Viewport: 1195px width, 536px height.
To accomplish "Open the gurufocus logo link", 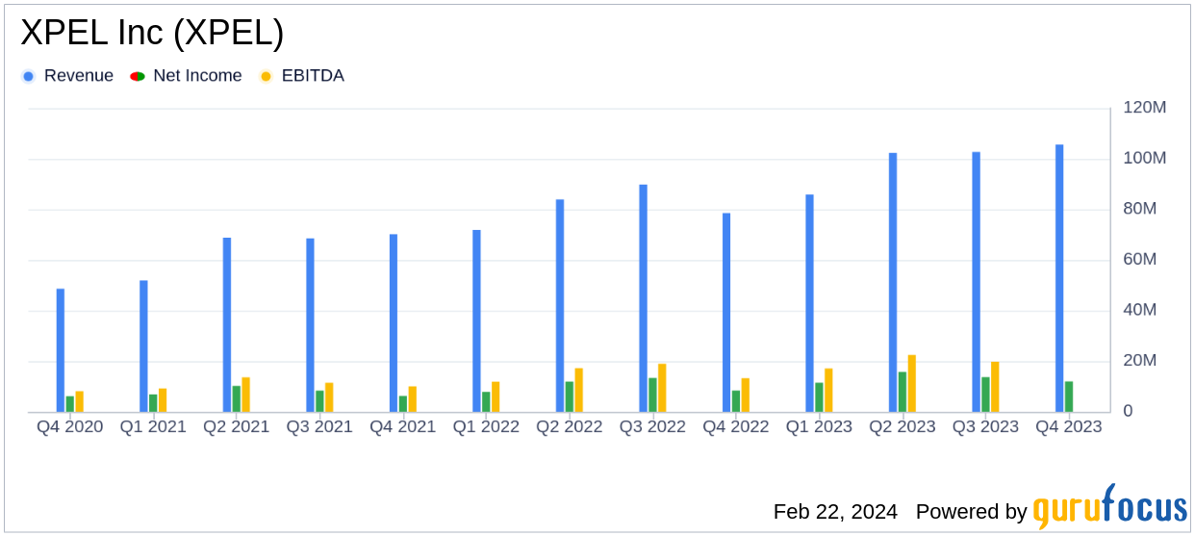I will 1109,507.
